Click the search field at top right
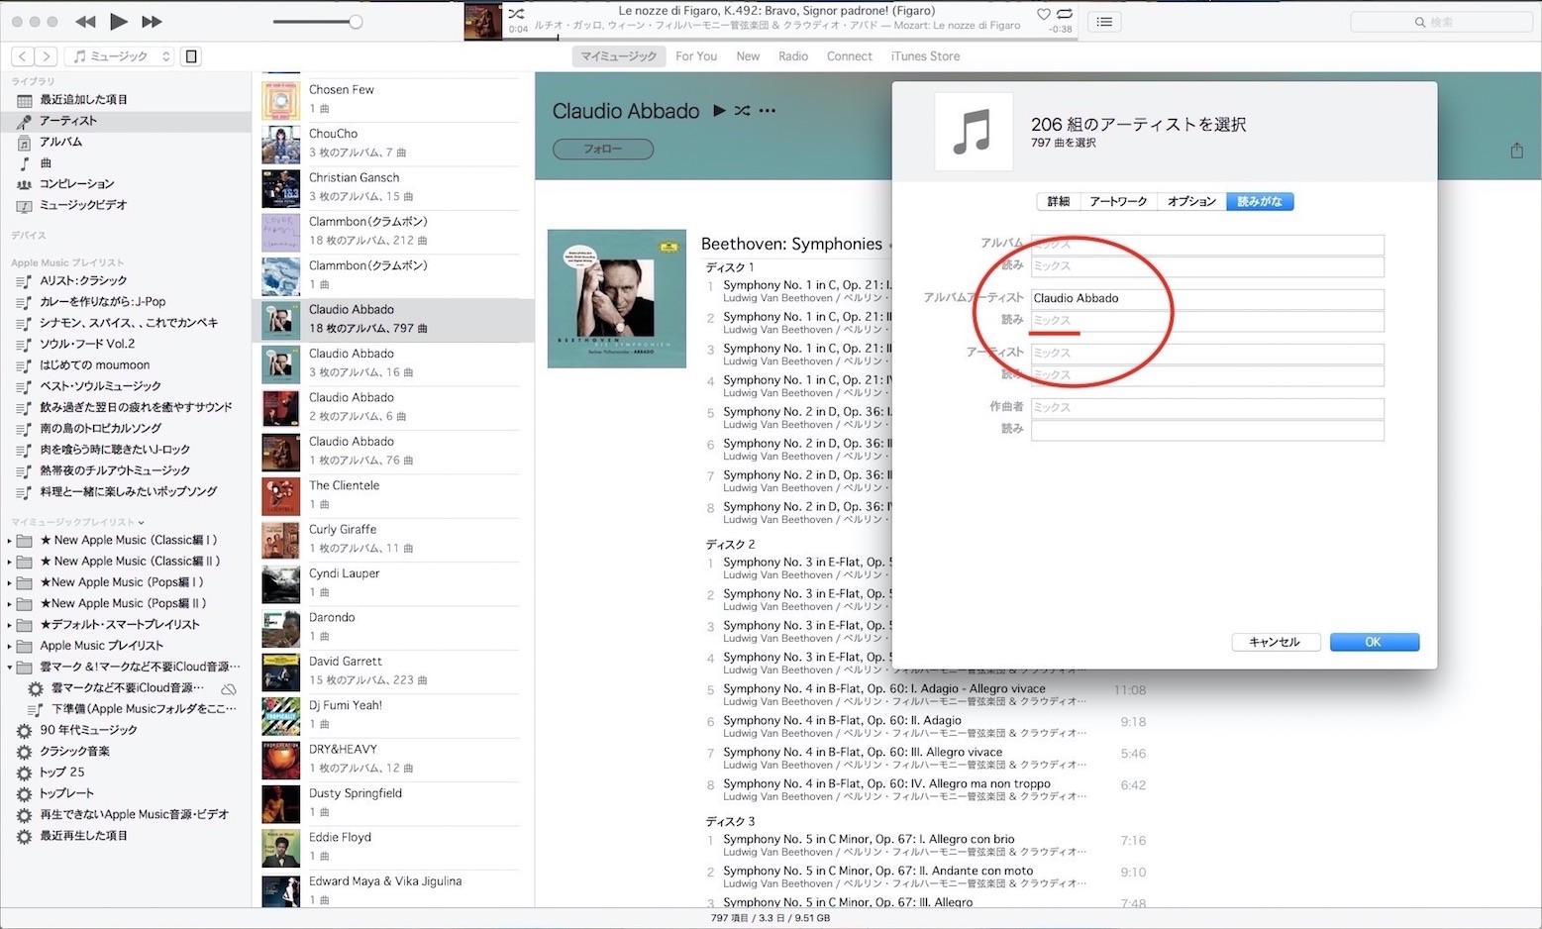The height and width of the screenshot is (929, 1542). tap(1441, 22)
